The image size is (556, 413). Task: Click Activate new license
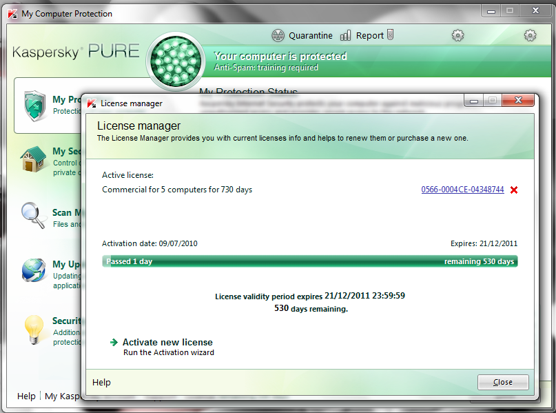[167, 342]
